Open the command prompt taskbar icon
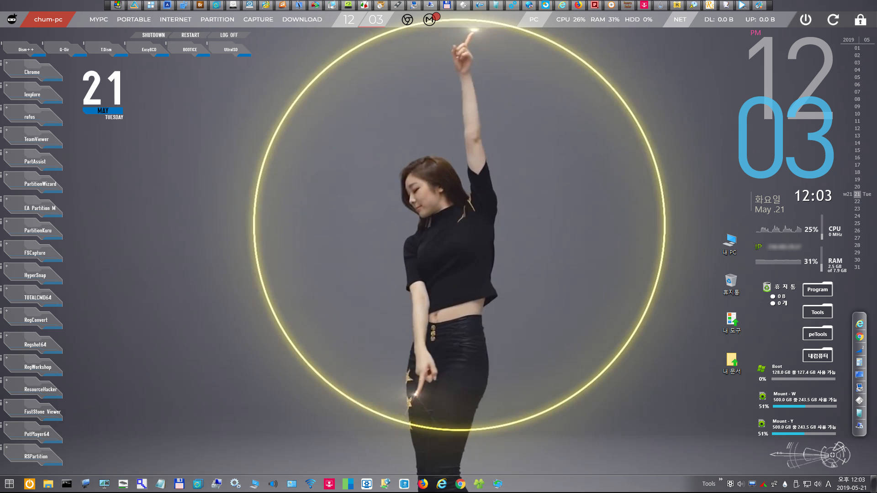Image resolution: width=877 pixels, height=493 pixels. point(67,484)
